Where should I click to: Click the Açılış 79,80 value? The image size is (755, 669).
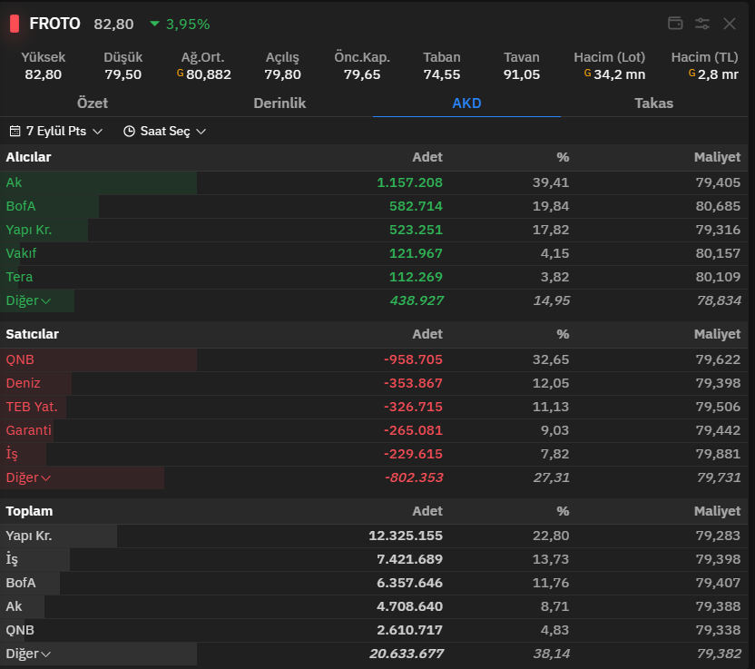282,75
